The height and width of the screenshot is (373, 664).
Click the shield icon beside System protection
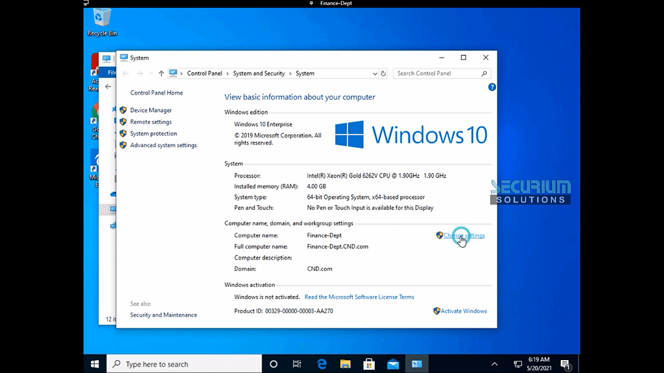point(123,133)
